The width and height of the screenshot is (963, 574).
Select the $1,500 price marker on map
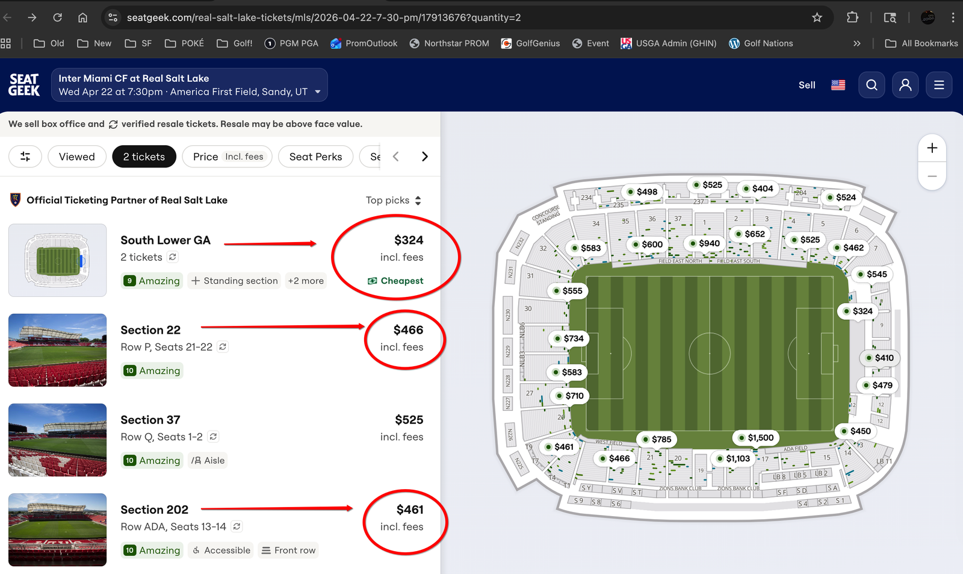pyautogui.click(x=755, y=438)
